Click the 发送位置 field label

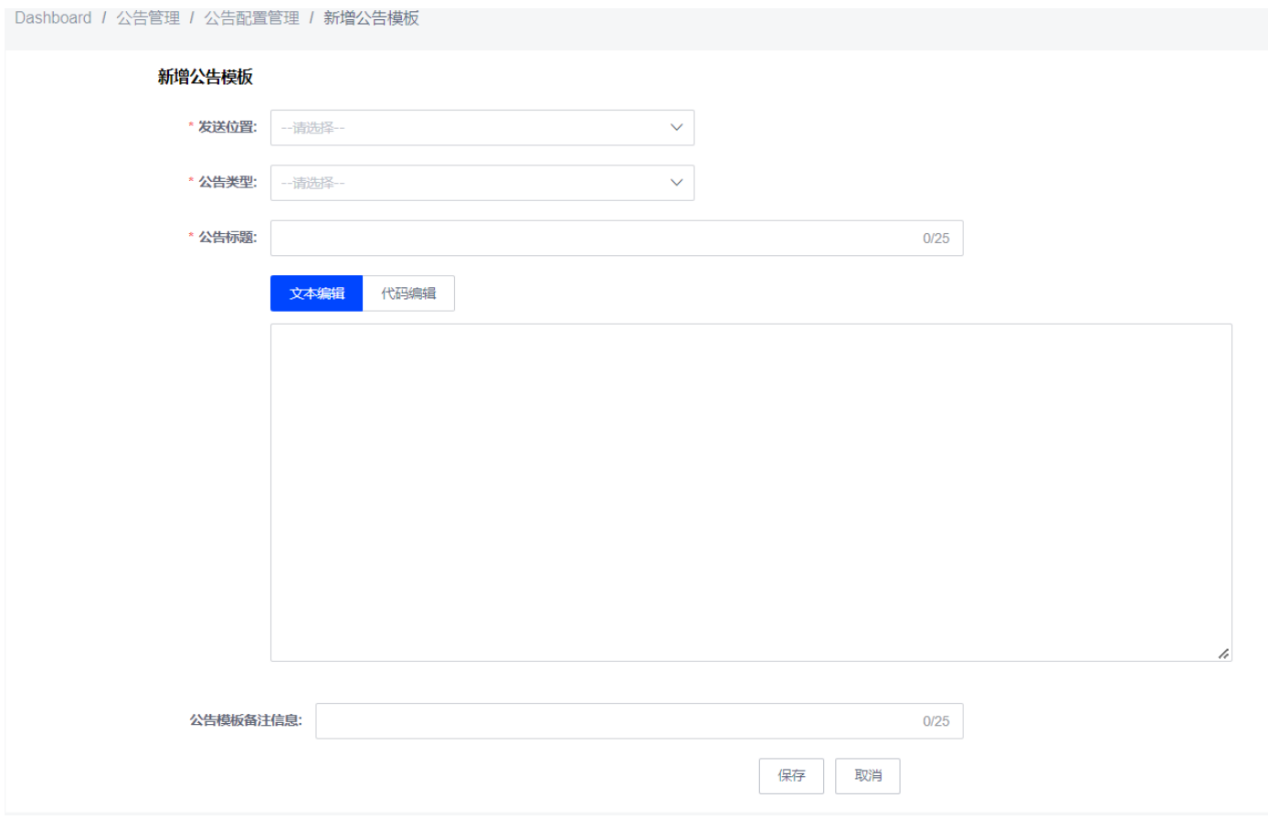point(227,127)
